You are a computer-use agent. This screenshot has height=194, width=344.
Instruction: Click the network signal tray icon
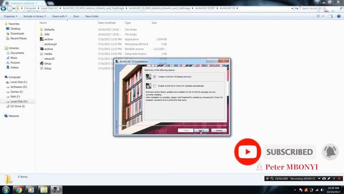click(317, 190)
